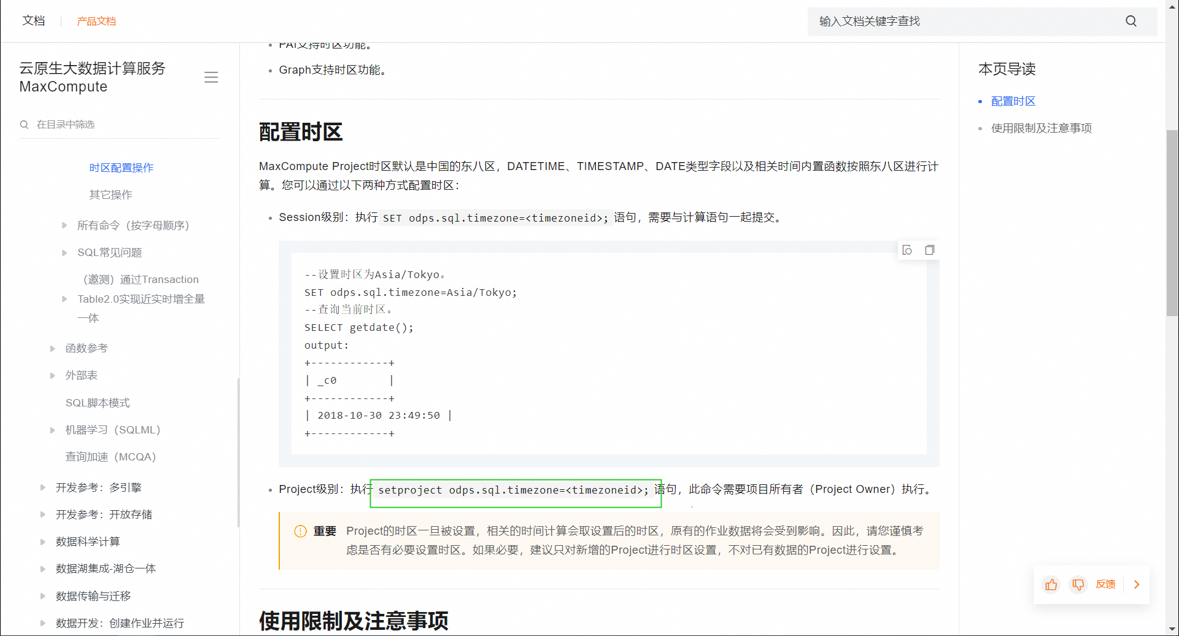Expand 开发参考：多引擎 tree node
This screenshot has height=636, width=1179.
(43, 487)
